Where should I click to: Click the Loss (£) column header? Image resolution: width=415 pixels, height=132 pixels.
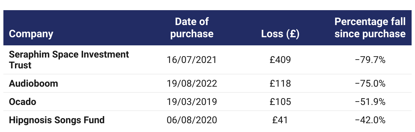tap(280, 34)
